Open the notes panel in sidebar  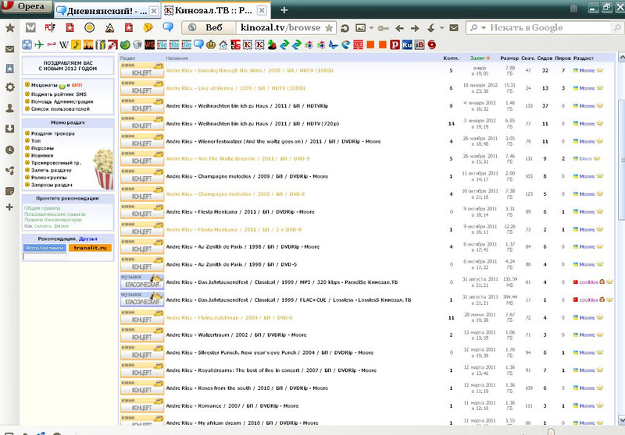coord(9,190)
